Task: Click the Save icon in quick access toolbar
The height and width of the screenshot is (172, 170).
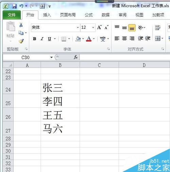Action: (14, 6)
